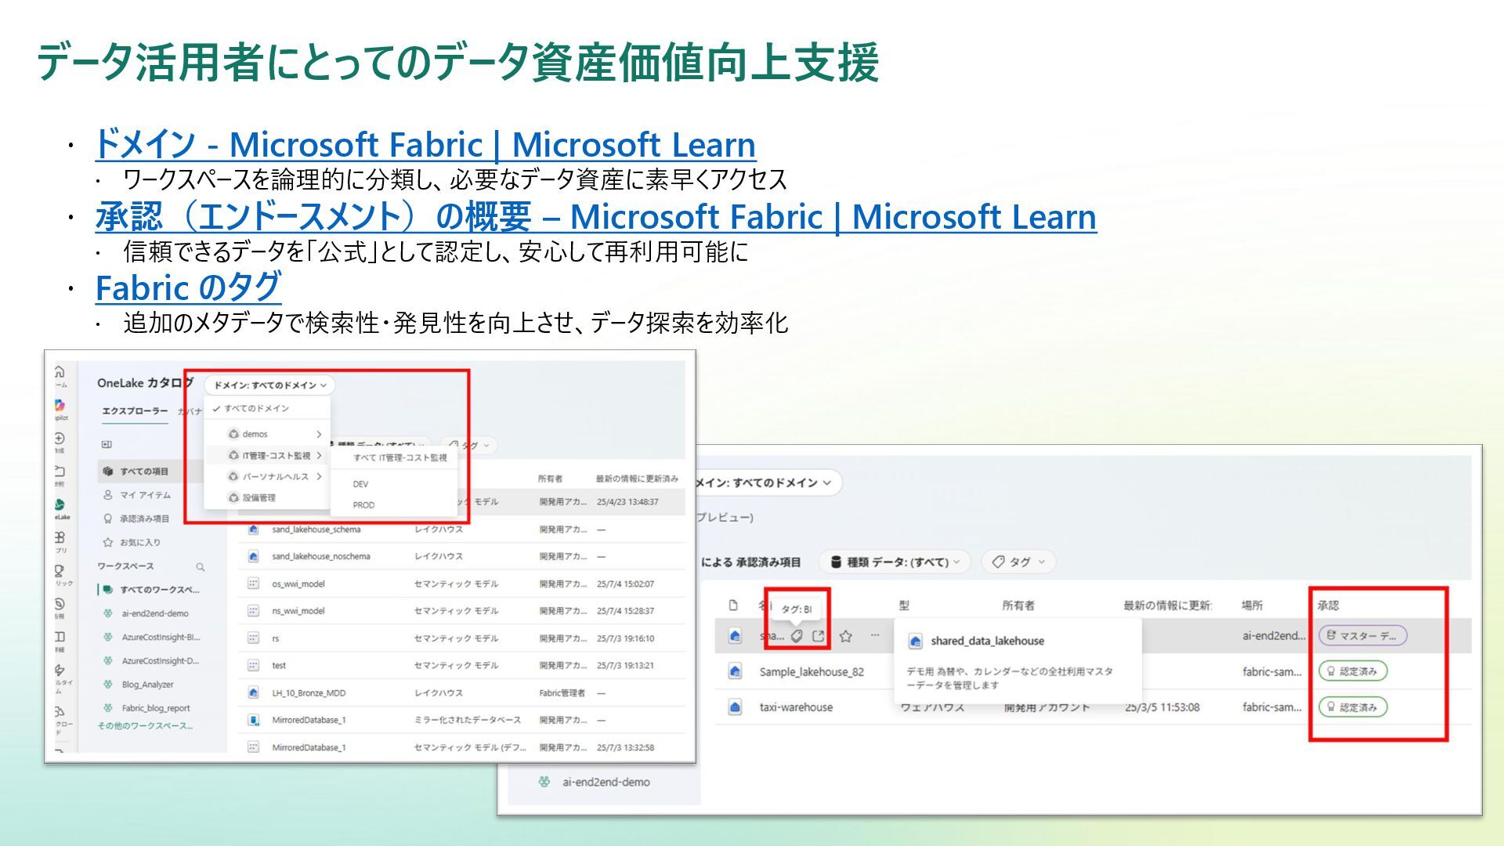Open the タグ filter in right window
1504x846 pixels.
(1018, 562)
